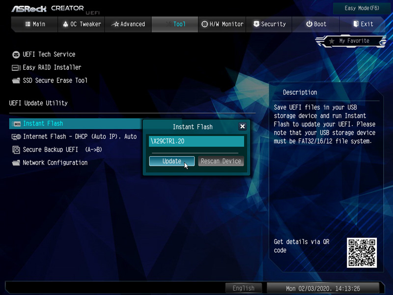The width and height of the screenshot is (393, 295).
Task: Open UEFI Tech Service
Action: [49, 55]
